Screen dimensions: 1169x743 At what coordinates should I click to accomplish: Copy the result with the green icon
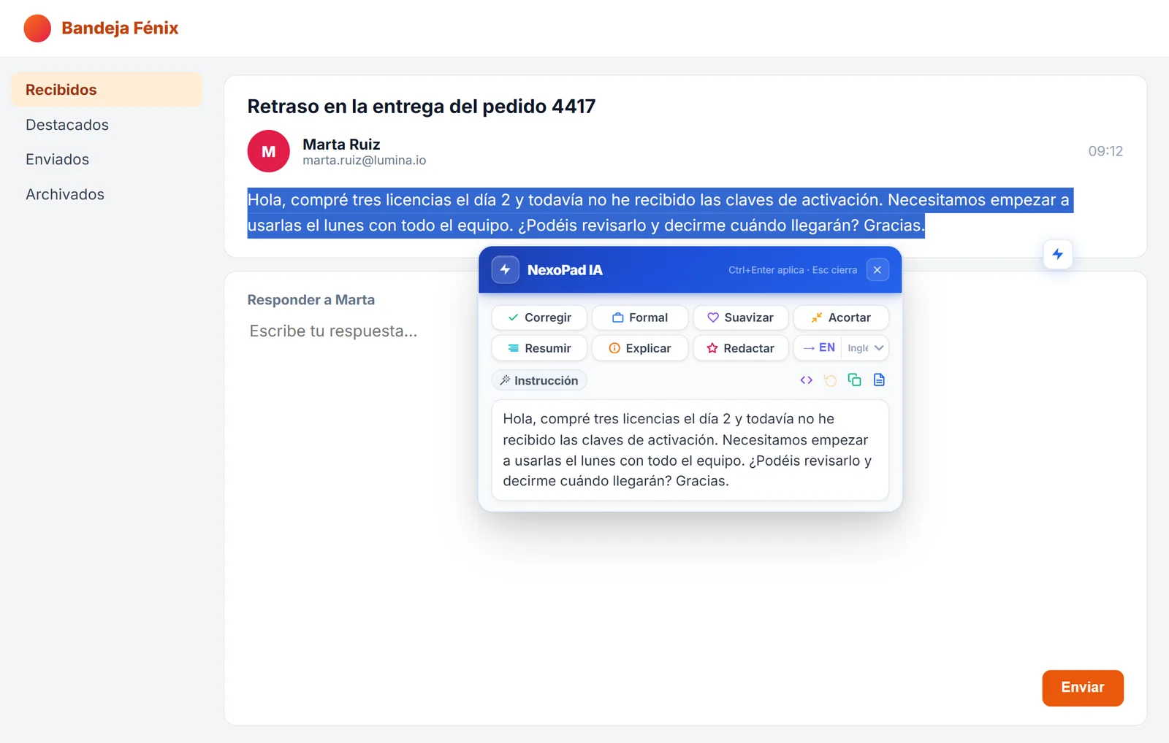[x=855, y=380]
